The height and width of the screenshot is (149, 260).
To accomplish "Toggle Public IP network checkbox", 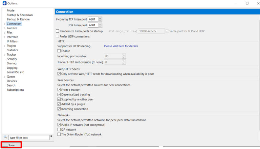I will 59,124.
